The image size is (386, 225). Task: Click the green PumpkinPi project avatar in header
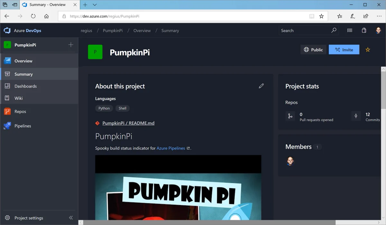click(95, 52)
